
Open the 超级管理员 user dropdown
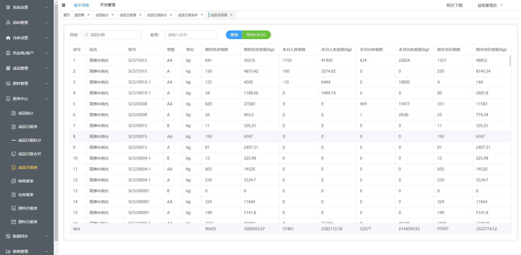click(490, 5)
